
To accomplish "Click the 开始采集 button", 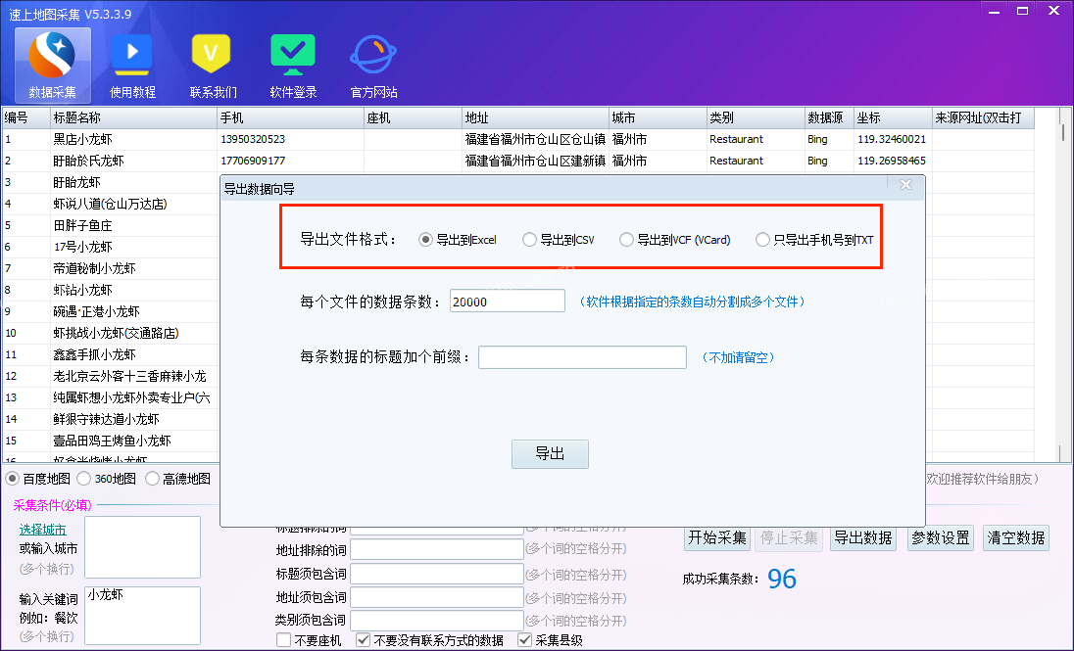I will [717, 538].
